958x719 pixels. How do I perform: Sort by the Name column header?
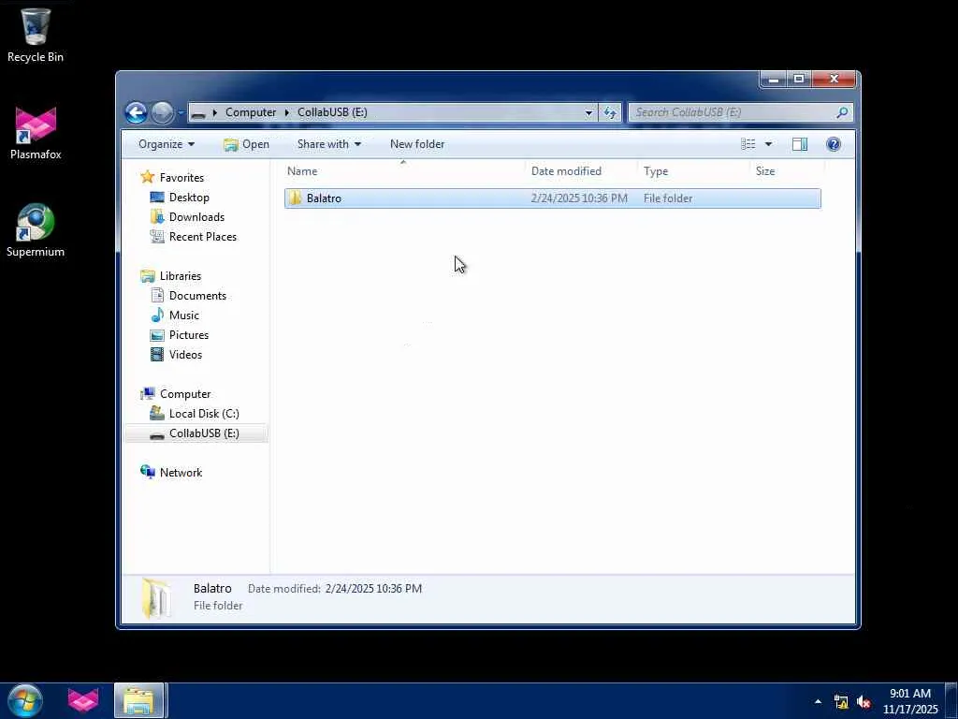point(404,171)
